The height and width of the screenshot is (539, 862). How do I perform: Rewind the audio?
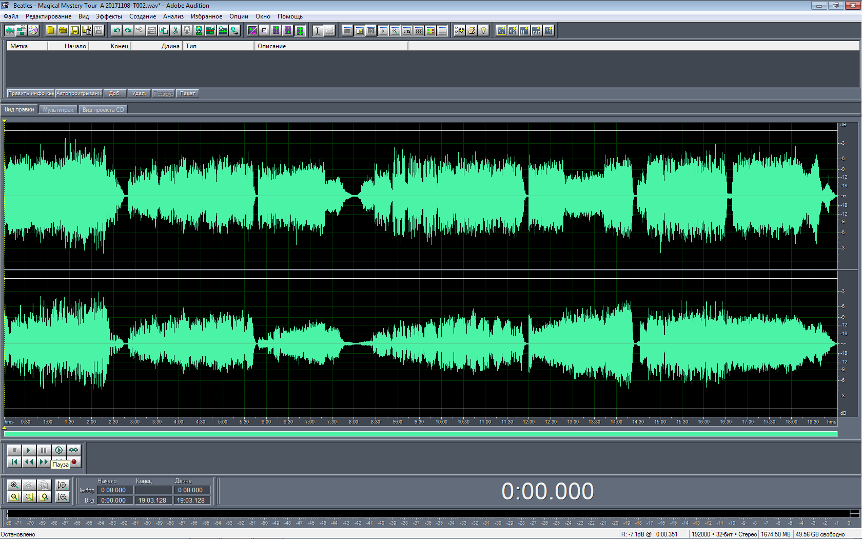(x=29, y=462)
